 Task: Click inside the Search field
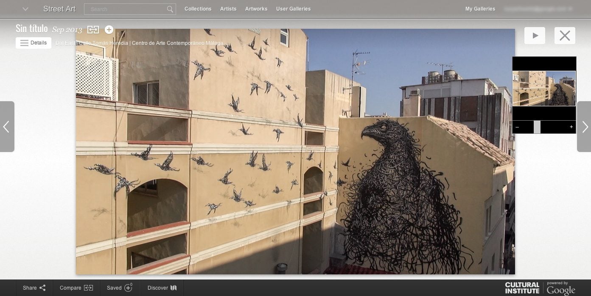[125, 9]
